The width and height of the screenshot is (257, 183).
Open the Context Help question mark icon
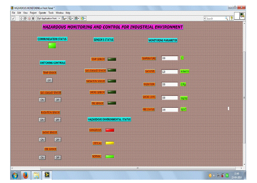(x=232, y=19)
